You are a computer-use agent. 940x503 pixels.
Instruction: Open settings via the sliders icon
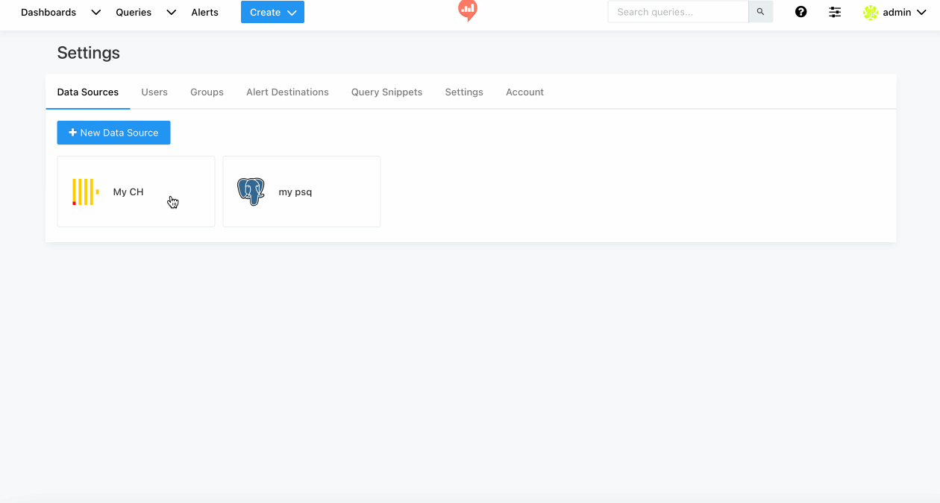[x=835, y=12]
